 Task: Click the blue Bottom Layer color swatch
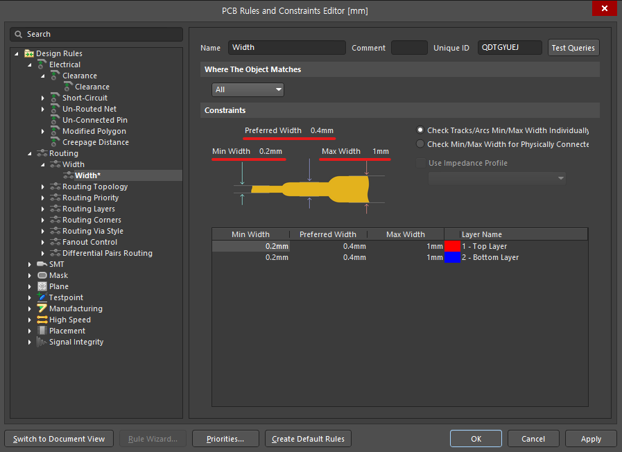(x=452, y=257)
